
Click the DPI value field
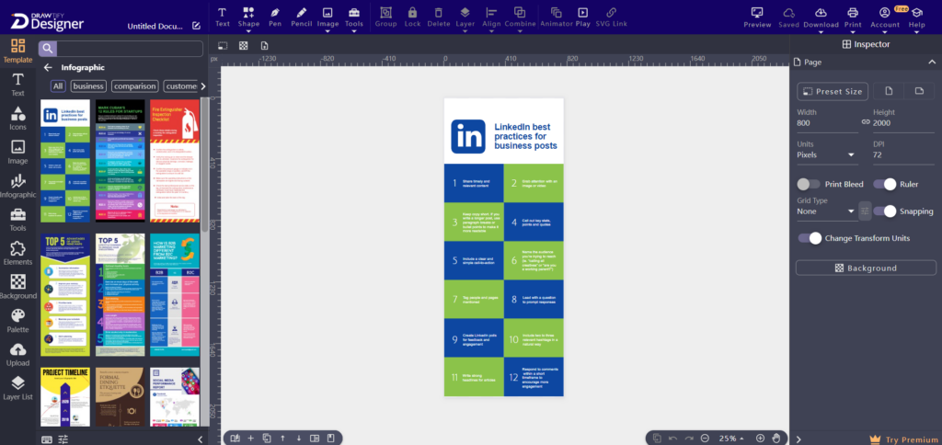point(903,155)
